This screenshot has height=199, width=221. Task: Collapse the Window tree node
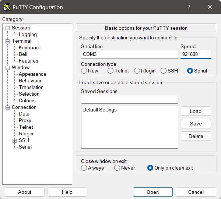click(x=7, y=68)
